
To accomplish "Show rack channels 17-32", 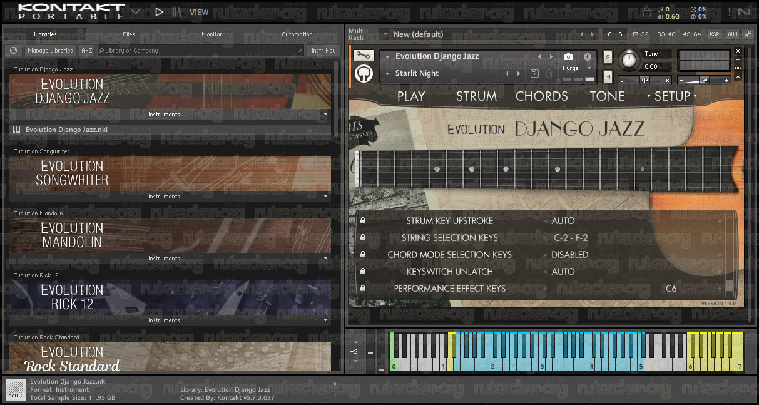I will [x=640, y=34].
